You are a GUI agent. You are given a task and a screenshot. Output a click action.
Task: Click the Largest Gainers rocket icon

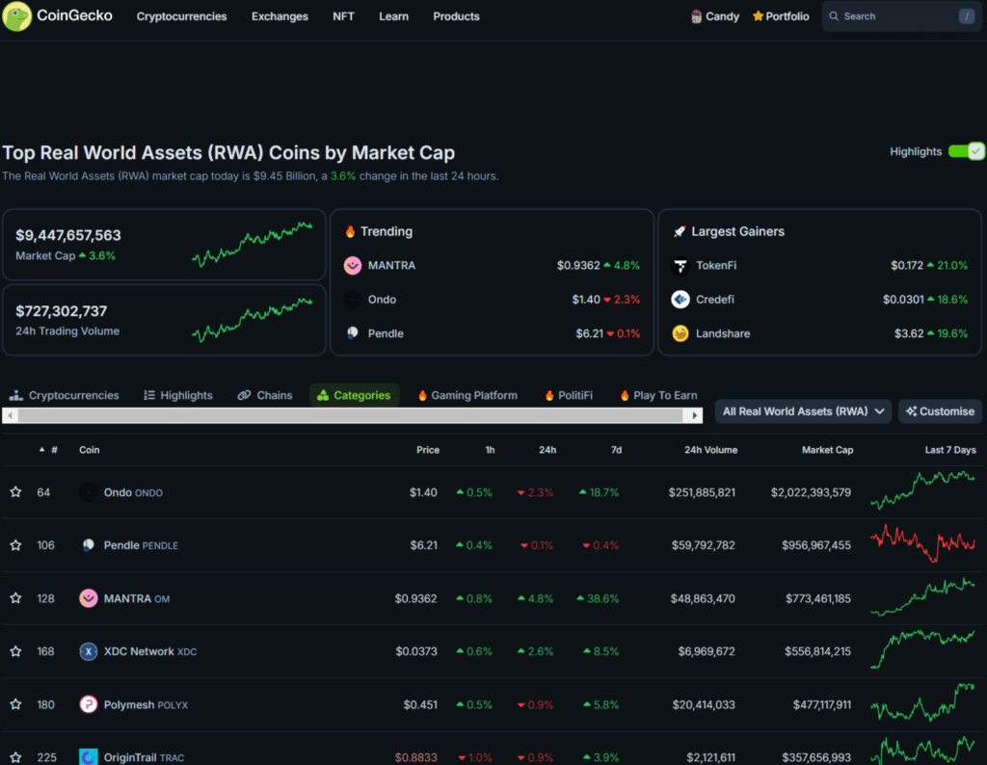coord(680,231)
